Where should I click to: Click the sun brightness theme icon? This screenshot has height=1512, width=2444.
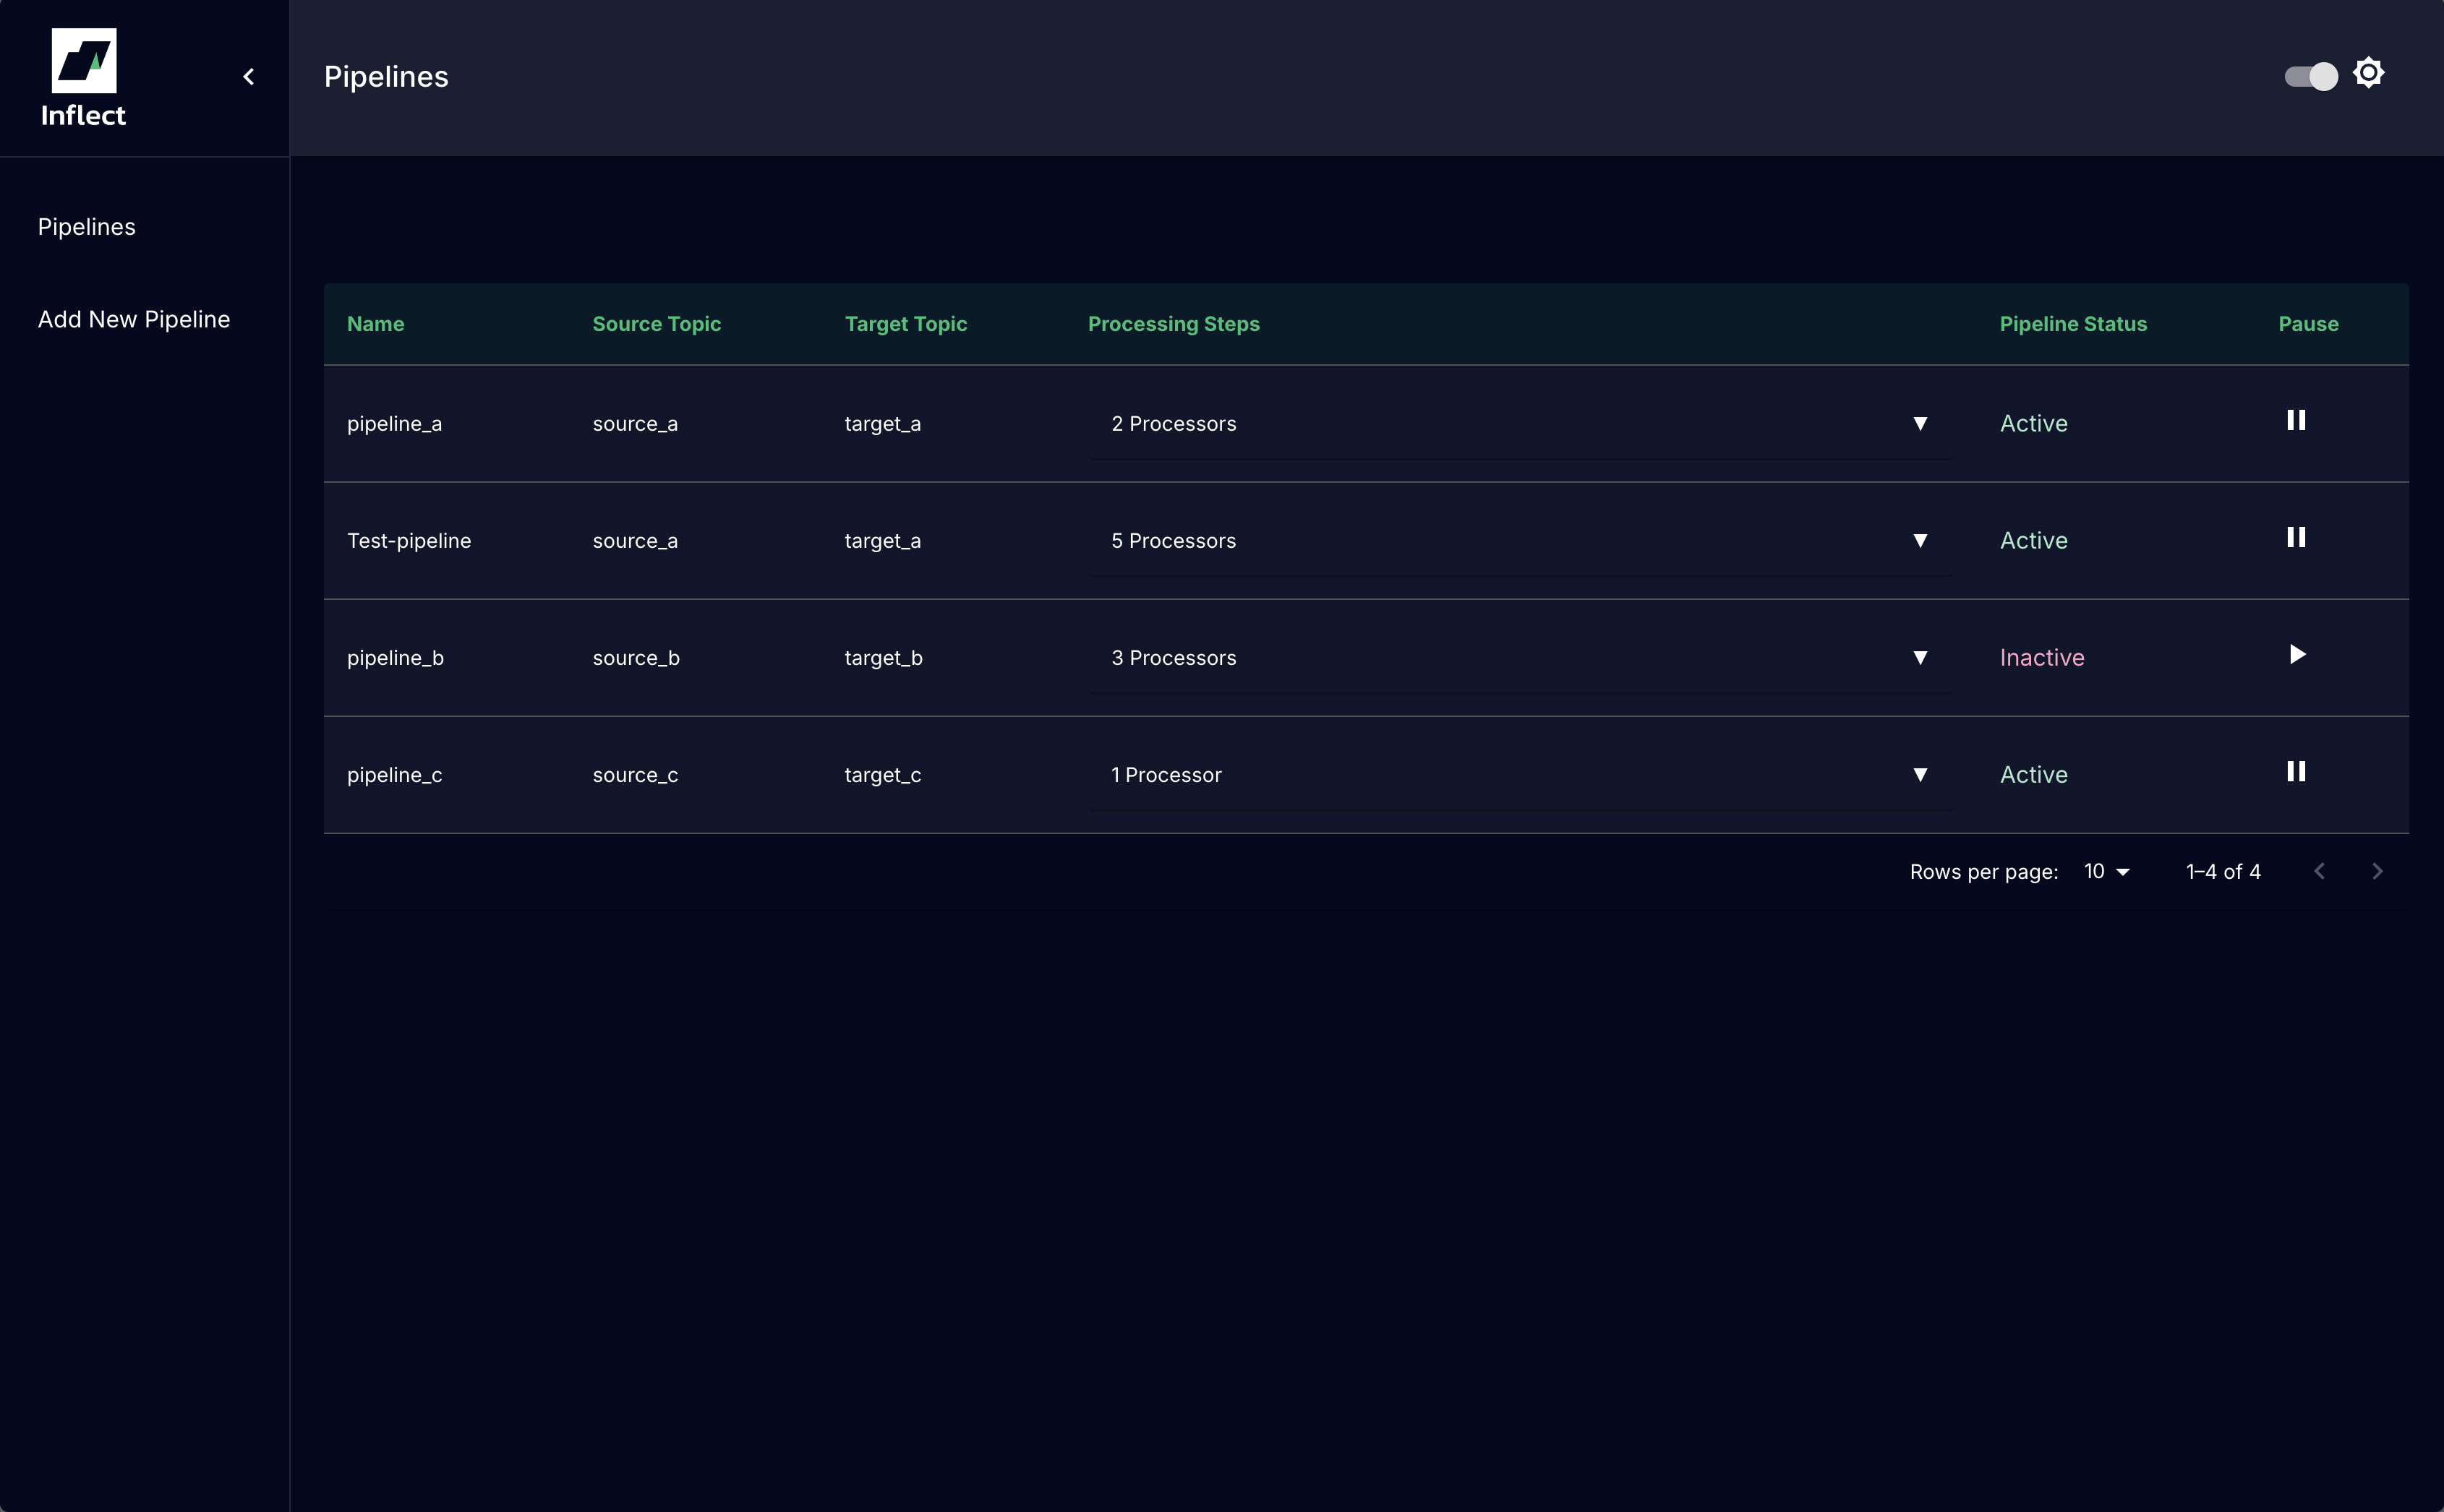tap(2368, 73)
